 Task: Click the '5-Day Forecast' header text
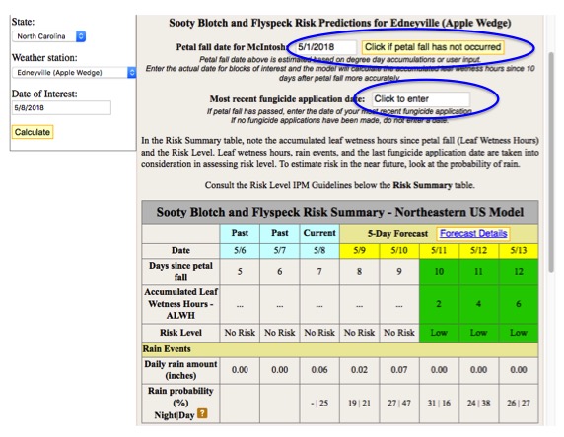point(397,234)
